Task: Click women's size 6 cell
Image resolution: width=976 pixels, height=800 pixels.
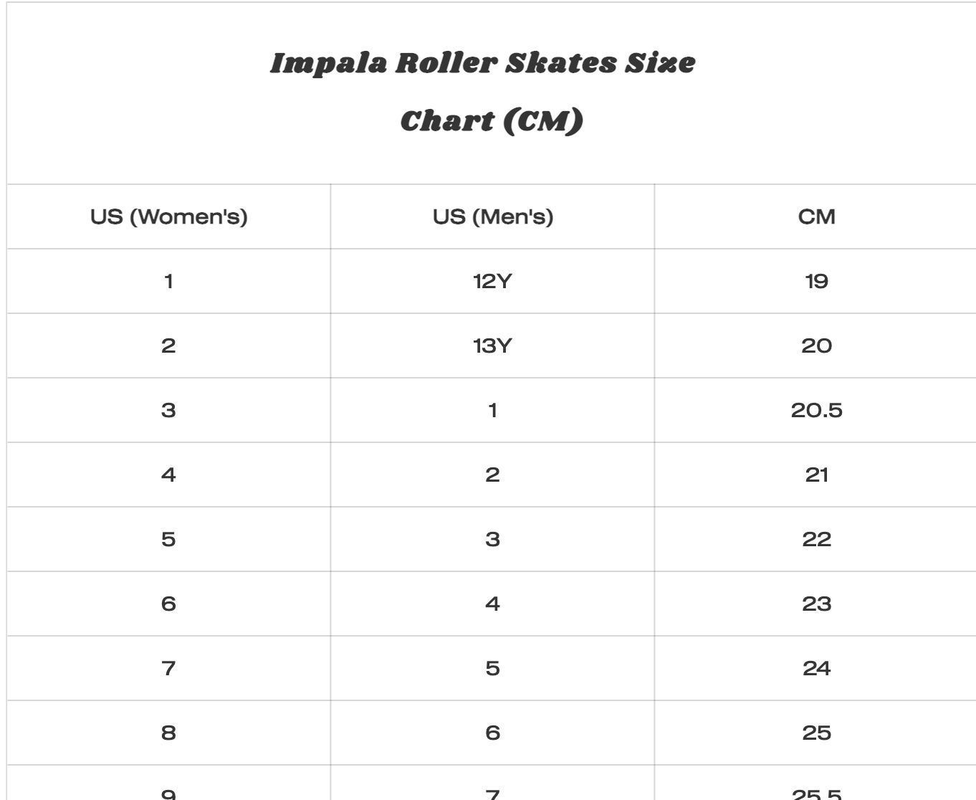Action: [169, 604]
